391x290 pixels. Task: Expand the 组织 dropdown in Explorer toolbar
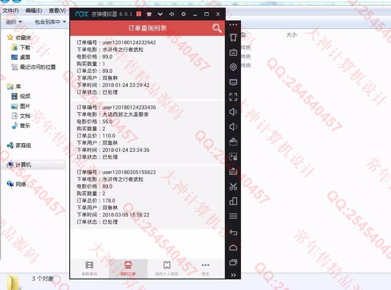click(x=14, y=22)
